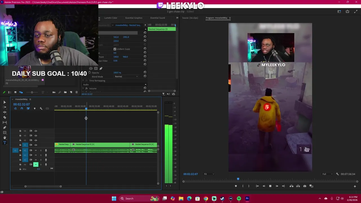
Task: Stop playback in Program monitor
Action: pos(270,186)
